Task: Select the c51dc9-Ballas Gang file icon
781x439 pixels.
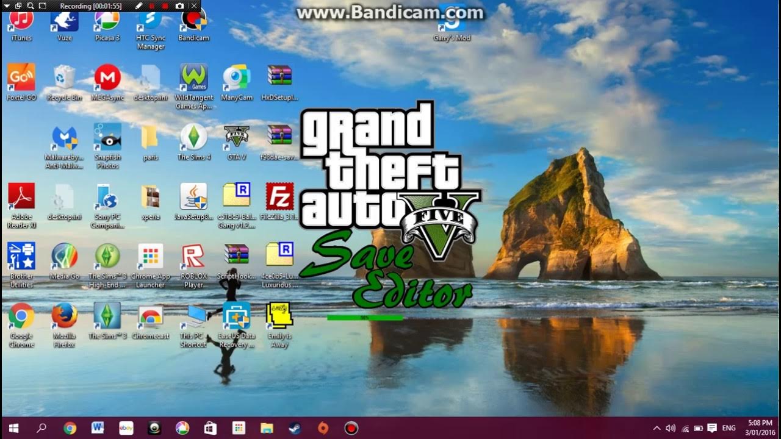Action: pos(237,206)
